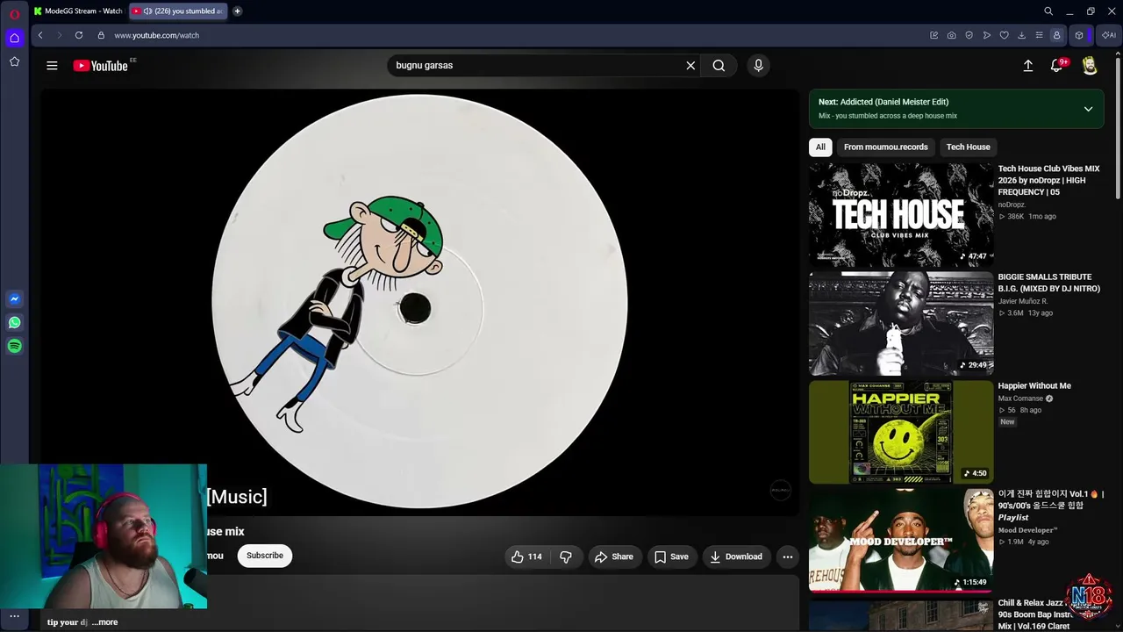Open the privacy protection shield icon
Screen dimensions: 1123x632
tap(969, 35)
